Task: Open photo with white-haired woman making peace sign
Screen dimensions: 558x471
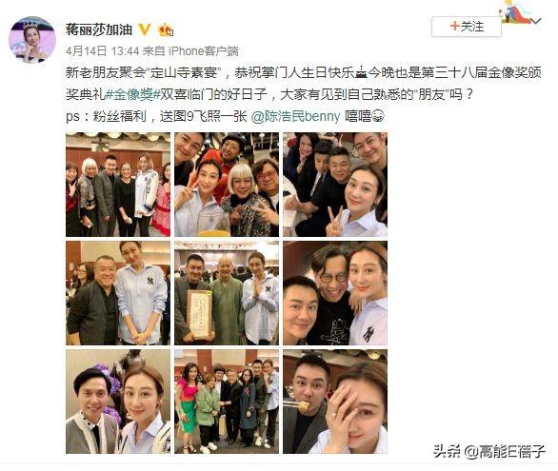Action: [x=227, y=185]
